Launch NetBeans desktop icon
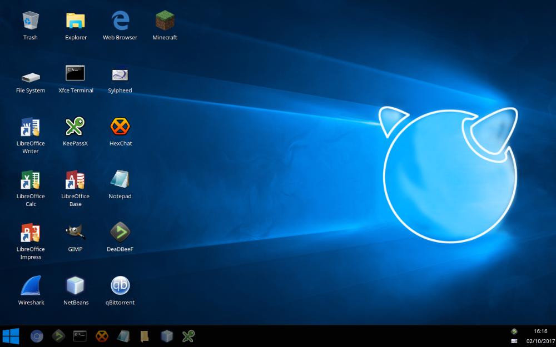556x347 pixels. (x=75, y=285)
